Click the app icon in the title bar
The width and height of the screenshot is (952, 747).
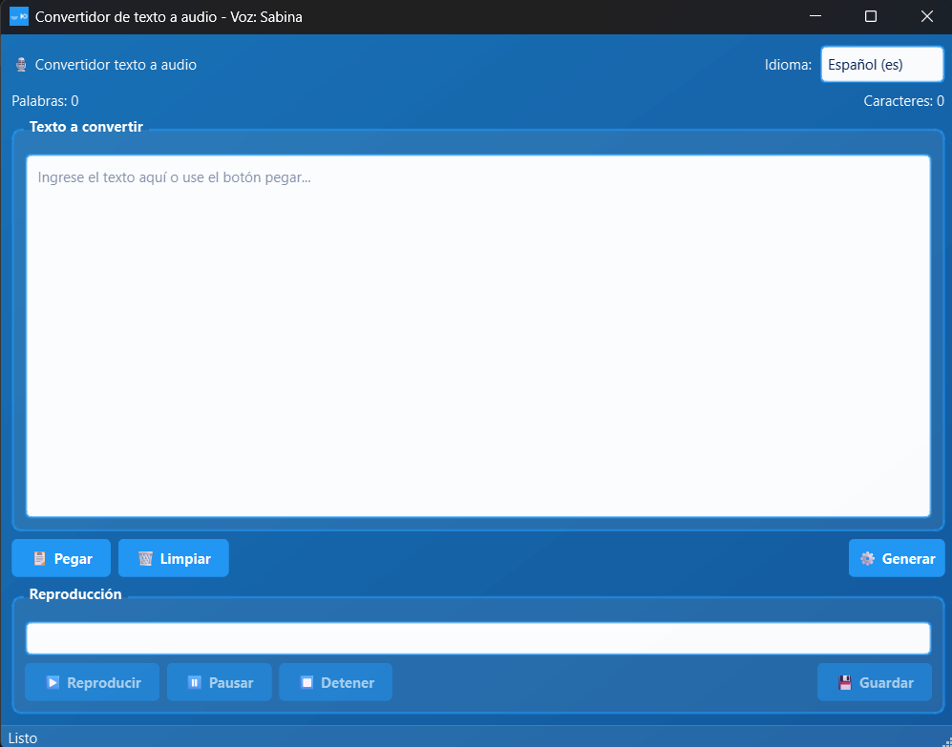(18, 17)
